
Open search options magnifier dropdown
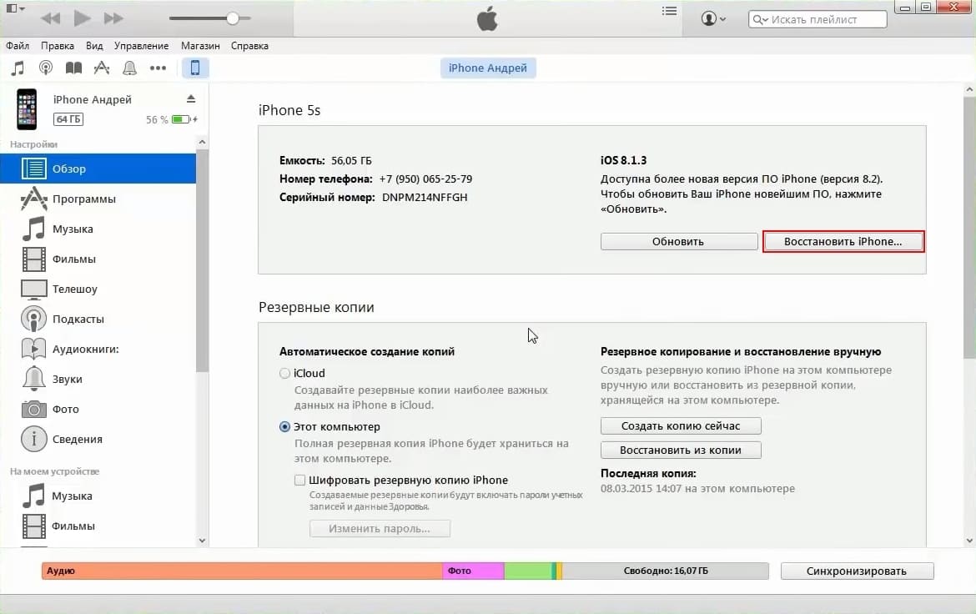[x=760, y=20]
